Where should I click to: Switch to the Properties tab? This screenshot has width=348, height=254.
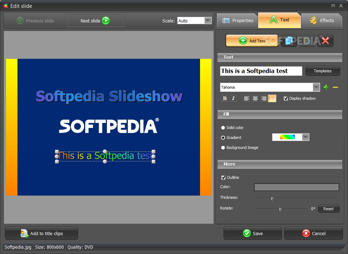237,20
